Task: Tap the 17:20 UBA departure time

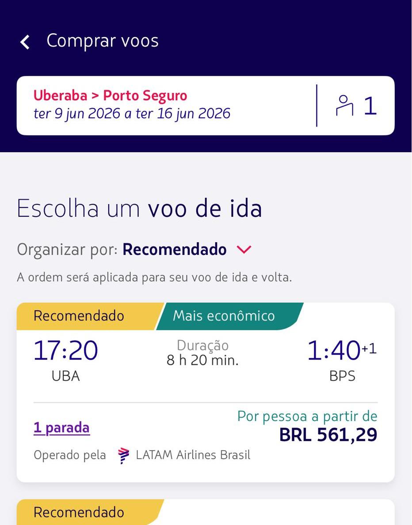Action: point(65,351)
